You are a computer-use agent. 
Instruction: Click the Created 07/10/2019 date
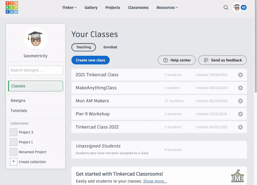[x=211, y=114]
